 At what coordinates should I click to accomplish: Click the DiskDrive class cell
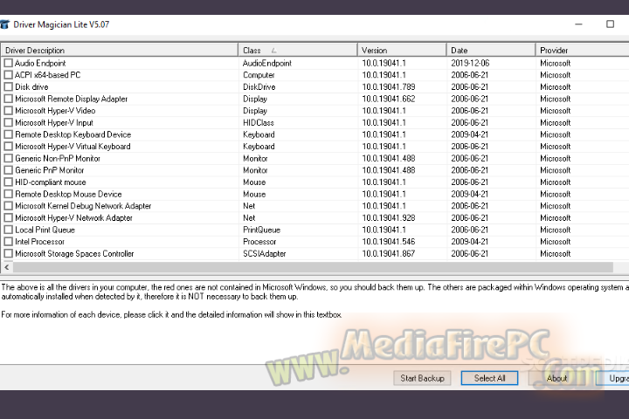coord(259,87)
